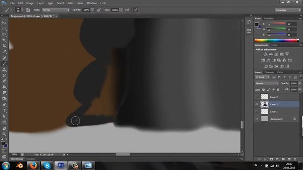
Task: Add a Levels adjustment
Action: (x=271, y=54)
